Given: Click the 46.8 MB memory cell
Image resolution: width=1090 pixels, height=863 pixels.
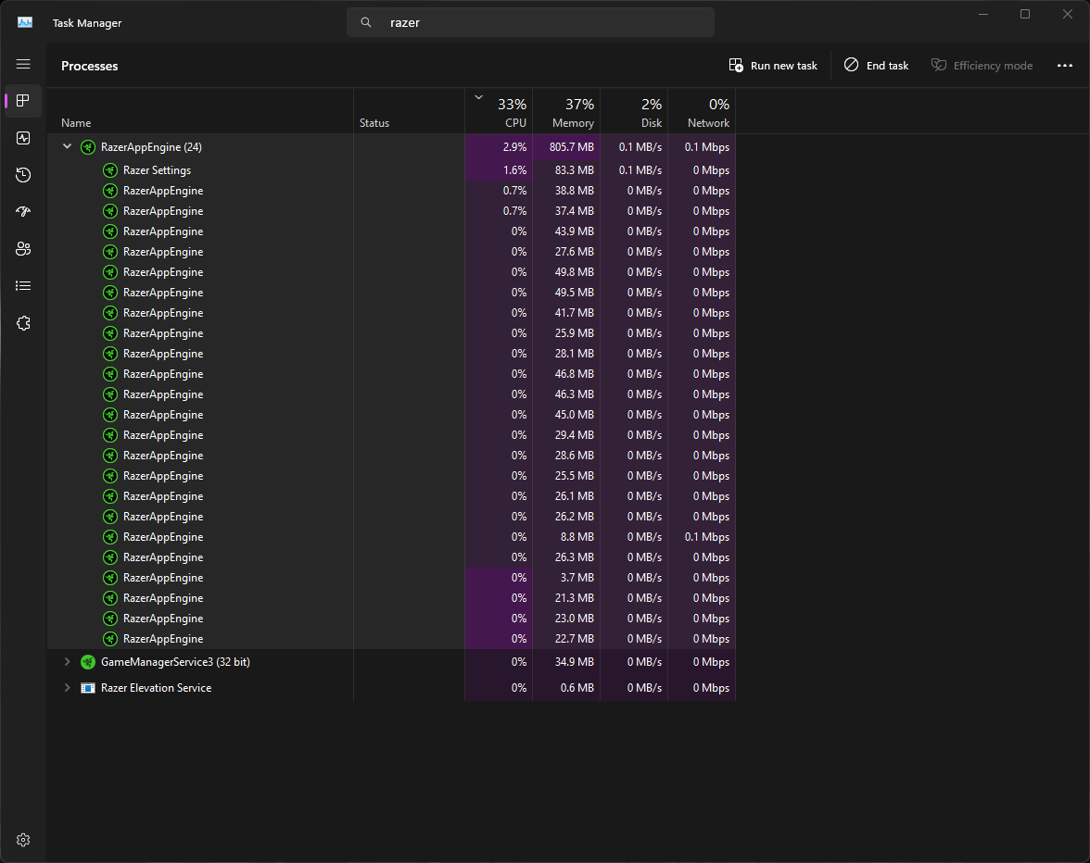Looking at the screenshot, I should (566, 373).
